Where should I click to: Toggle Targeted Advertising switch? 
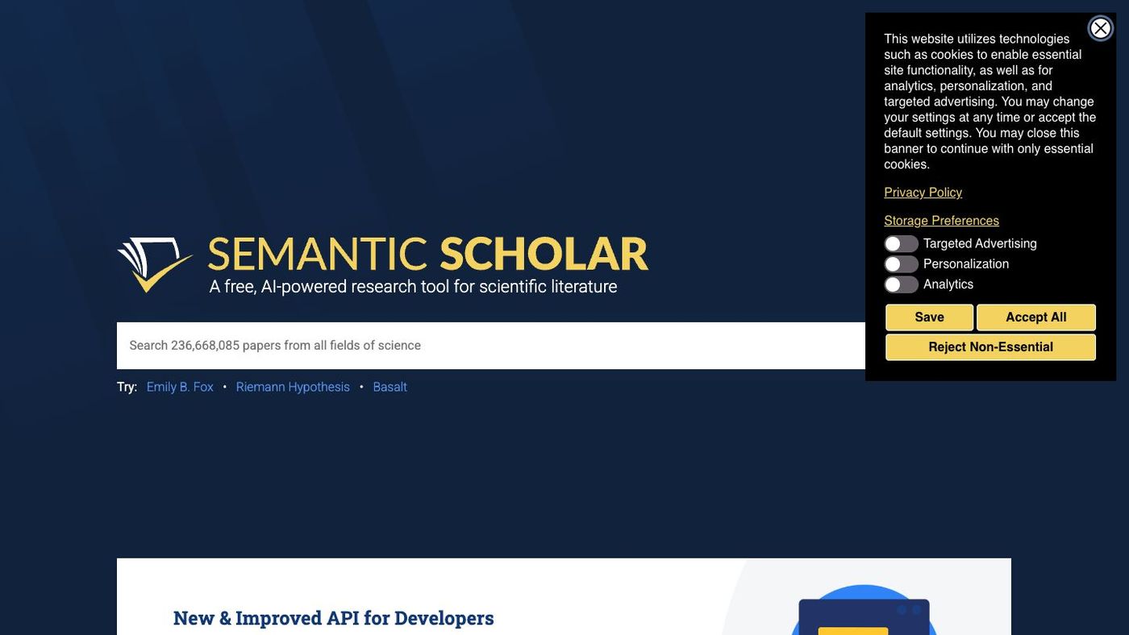click(901, 243)
